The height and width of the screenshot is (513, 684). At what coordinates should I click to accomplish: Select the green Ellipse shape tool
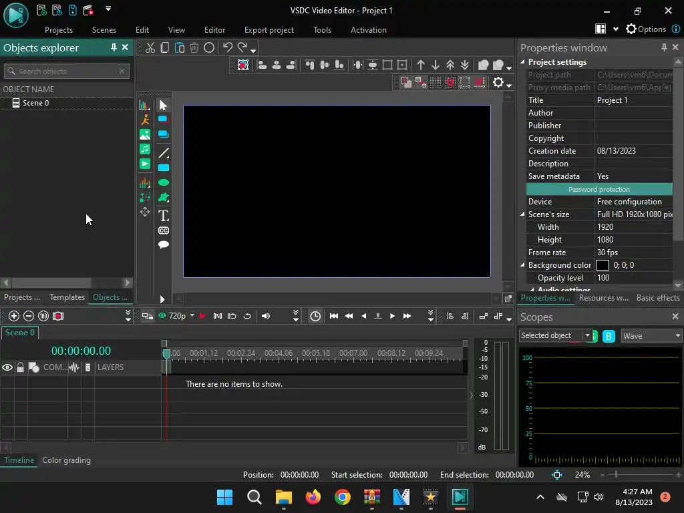pos(163,182)
